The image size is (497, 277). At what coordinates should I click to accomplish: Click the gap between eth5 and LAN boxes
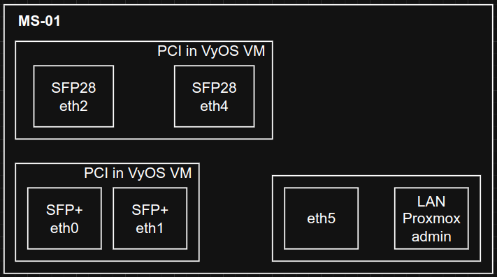coord(376,218)
